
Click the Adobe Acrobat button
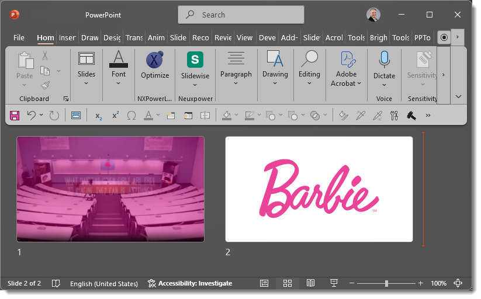click(x=346, y=69)
